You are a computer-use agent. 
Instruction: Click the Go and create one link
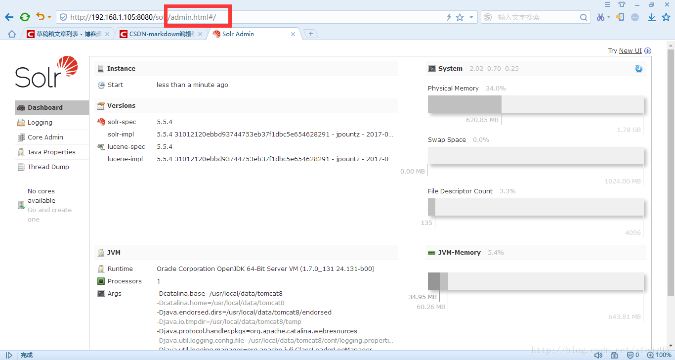click(x=49, y=215)
